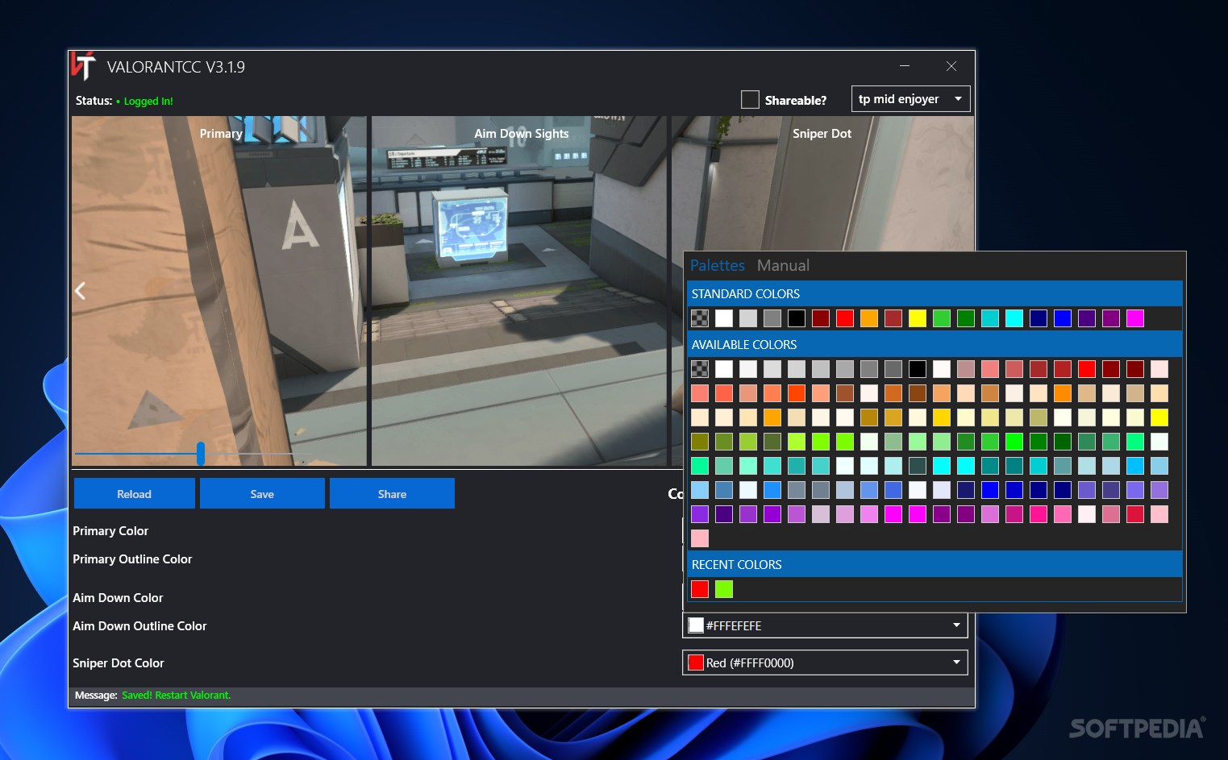The image size is (1228, 760).
Task: Pick the bright yellow swatch in Available Colors
Action: click(x=1159, y=417)
